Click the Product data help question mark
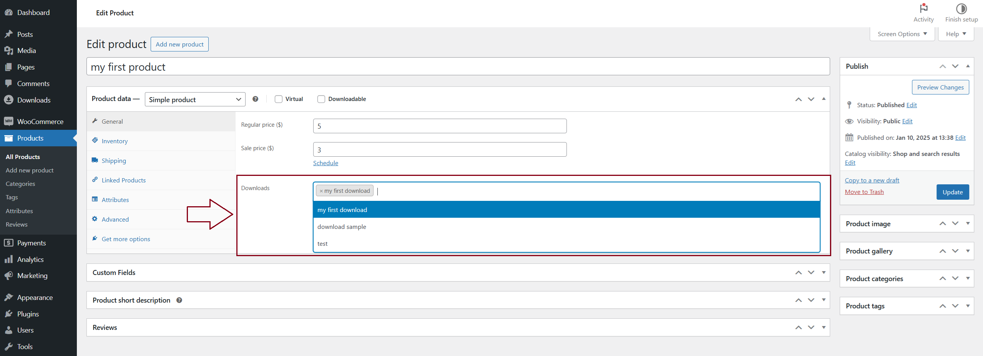This screenshot has height=356, width=983. (255, 99)
